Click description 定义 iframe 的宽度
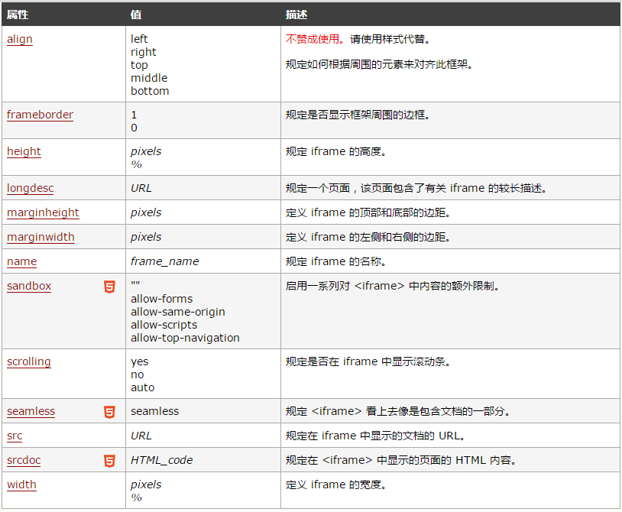622x512 pixels. coord(336,484)
